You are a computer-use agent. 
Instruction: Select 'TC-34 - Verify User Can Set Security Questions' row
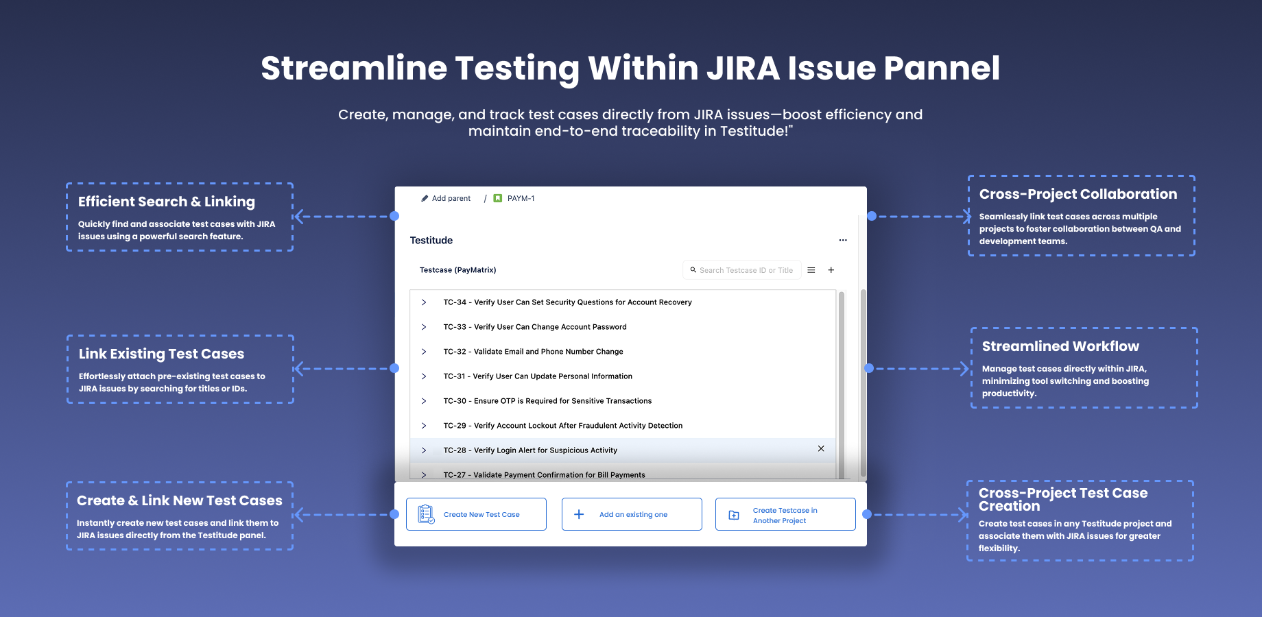click(x=623, y=302)
